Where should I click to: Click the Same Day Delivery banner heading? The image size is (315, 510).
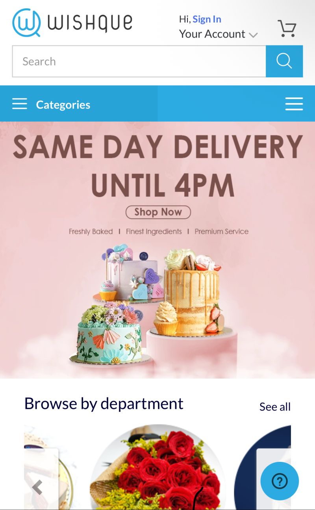[x=157, y=165]
